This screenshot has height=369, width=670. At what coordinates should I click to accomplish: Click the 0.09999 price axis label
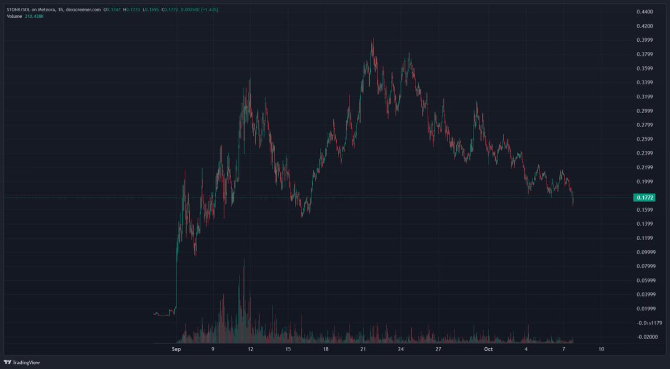646,252
